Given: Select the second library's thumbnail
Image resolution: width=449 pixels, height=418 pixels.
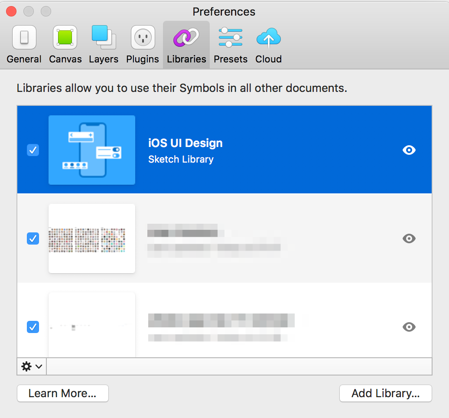Looking at the screenshot, I should click(x=92, y=238).
